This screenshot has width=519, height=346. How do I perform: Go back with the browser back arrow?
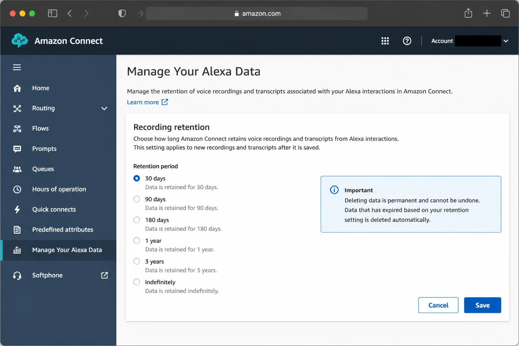point(70,14)
